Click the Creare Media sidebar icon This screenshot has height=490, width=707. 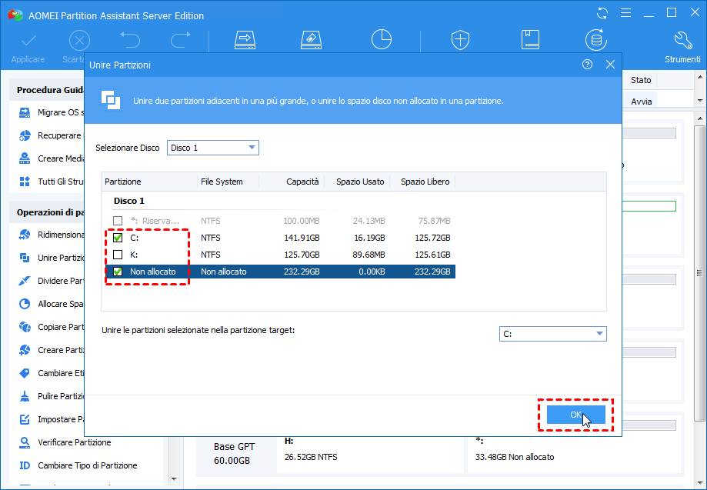pyautogui.click(x=25, y=158)
